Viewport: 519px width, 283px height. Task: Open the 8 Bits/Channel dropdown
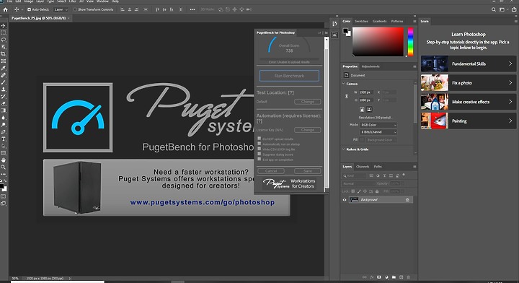pyautogui.click(x=378, y=132)
